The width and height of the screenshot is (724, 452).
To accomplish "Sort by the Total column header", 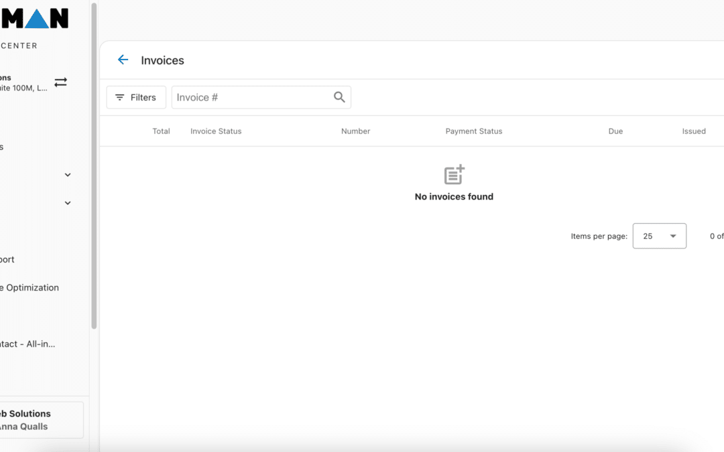I will (161, 131).
